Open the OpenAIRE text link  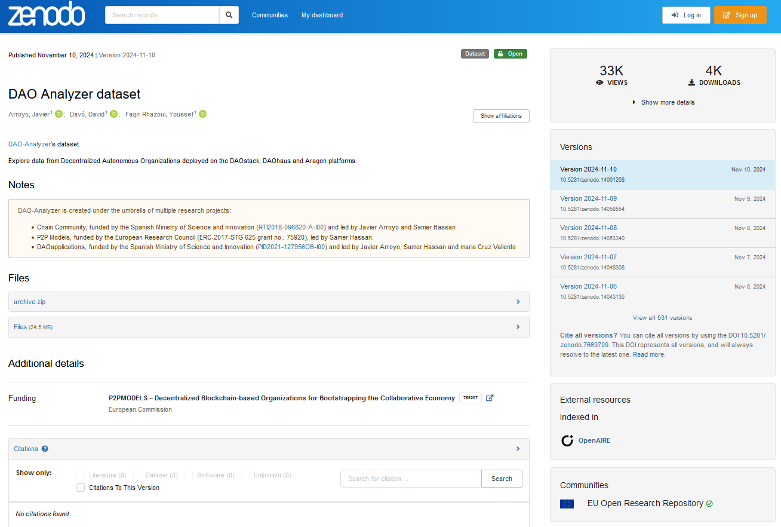click(594, 441)
